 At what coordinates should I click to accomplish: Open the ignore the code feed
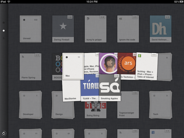click(128, 29)
